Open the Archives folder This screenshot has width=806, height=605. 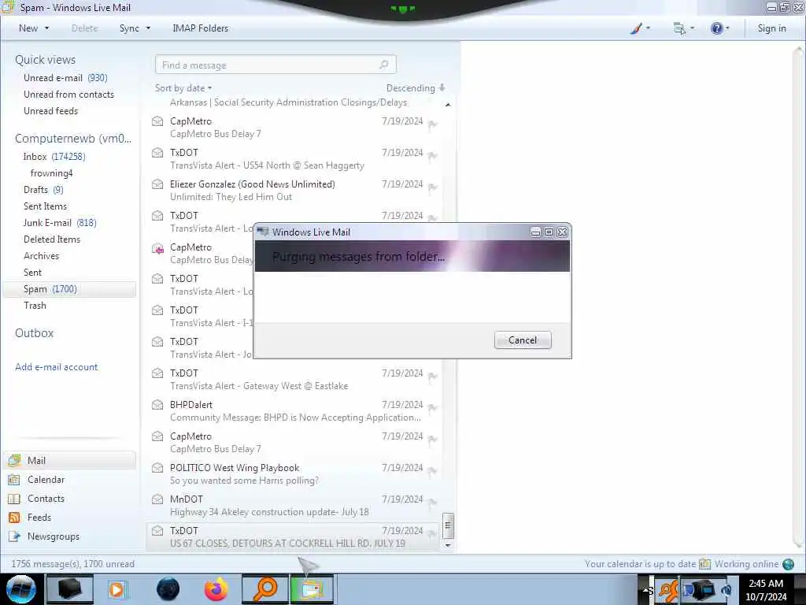pos(41,256)
